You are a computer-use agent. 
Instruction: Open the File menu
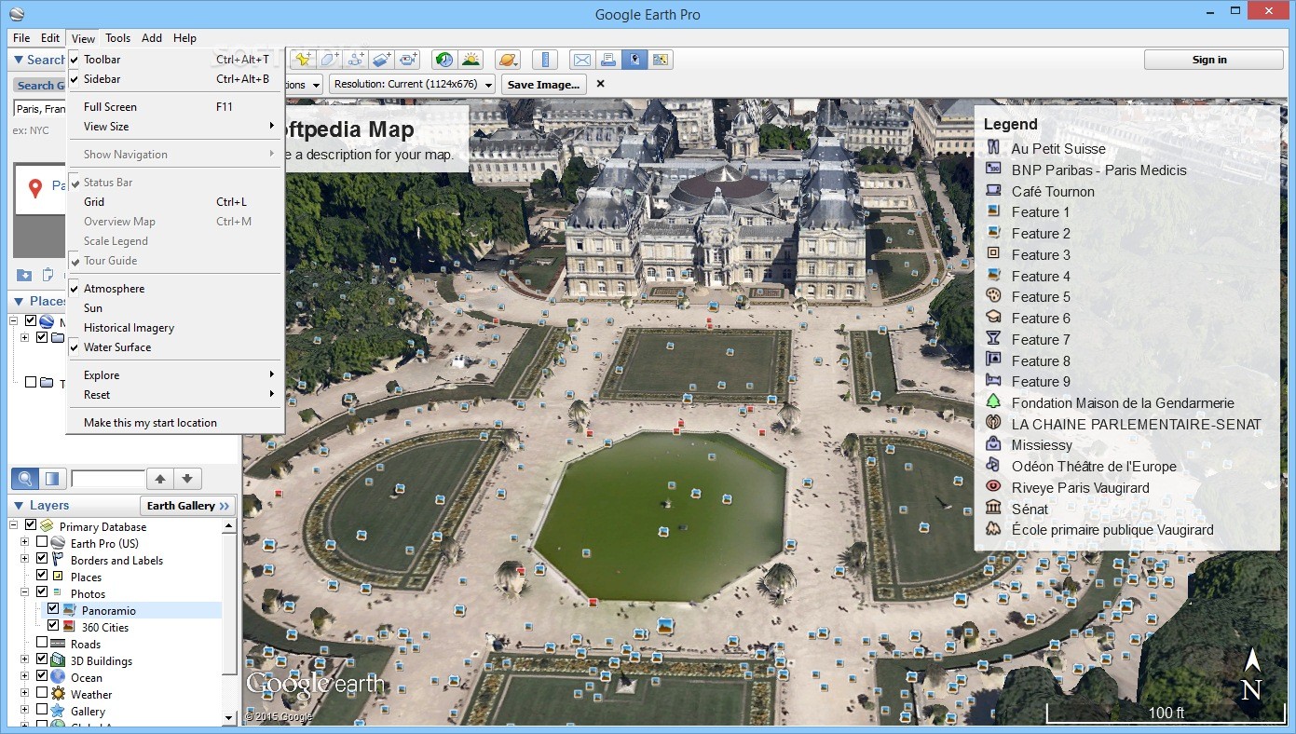click(x=21, y=38)
